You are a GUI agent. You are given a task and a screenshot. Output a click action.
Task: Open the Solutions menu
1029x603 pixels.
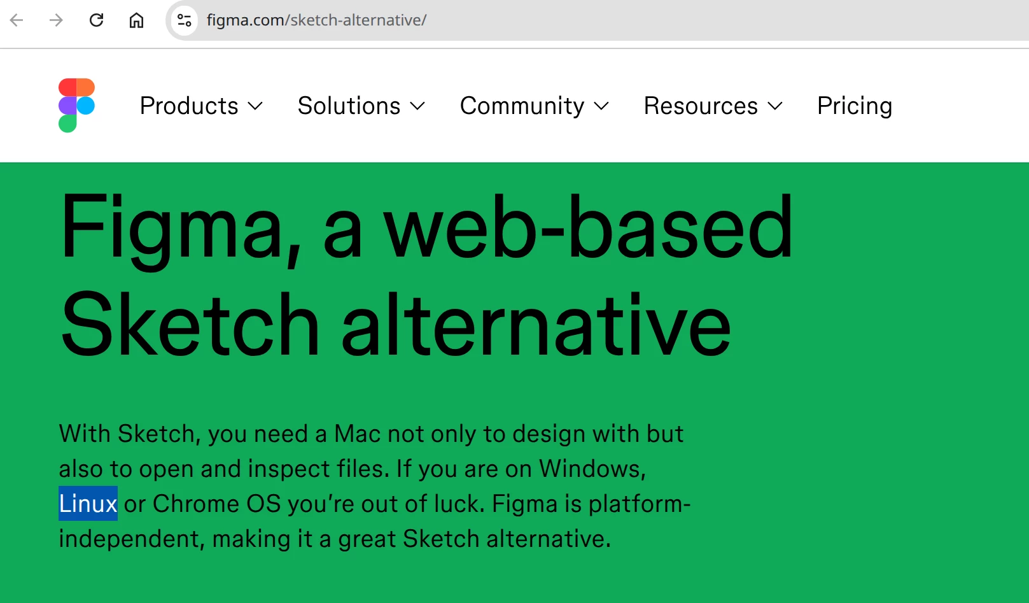pyautogui.click(x=361, y=106)
